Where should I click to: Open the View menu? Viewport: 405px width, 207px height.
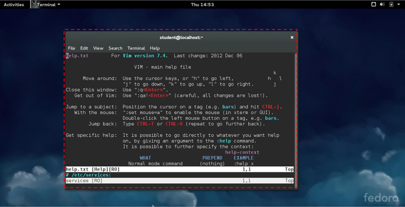[x=98, y=48]
